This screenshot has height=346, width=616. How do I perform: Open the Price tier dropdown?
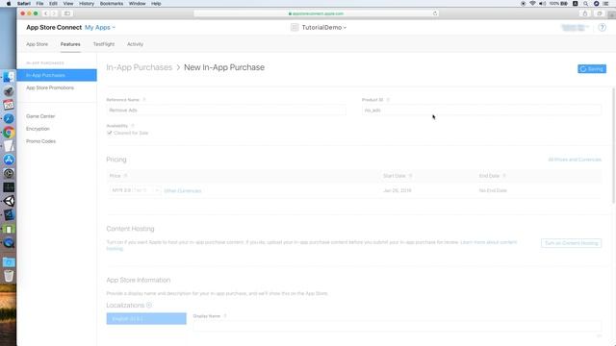[135, 190]
